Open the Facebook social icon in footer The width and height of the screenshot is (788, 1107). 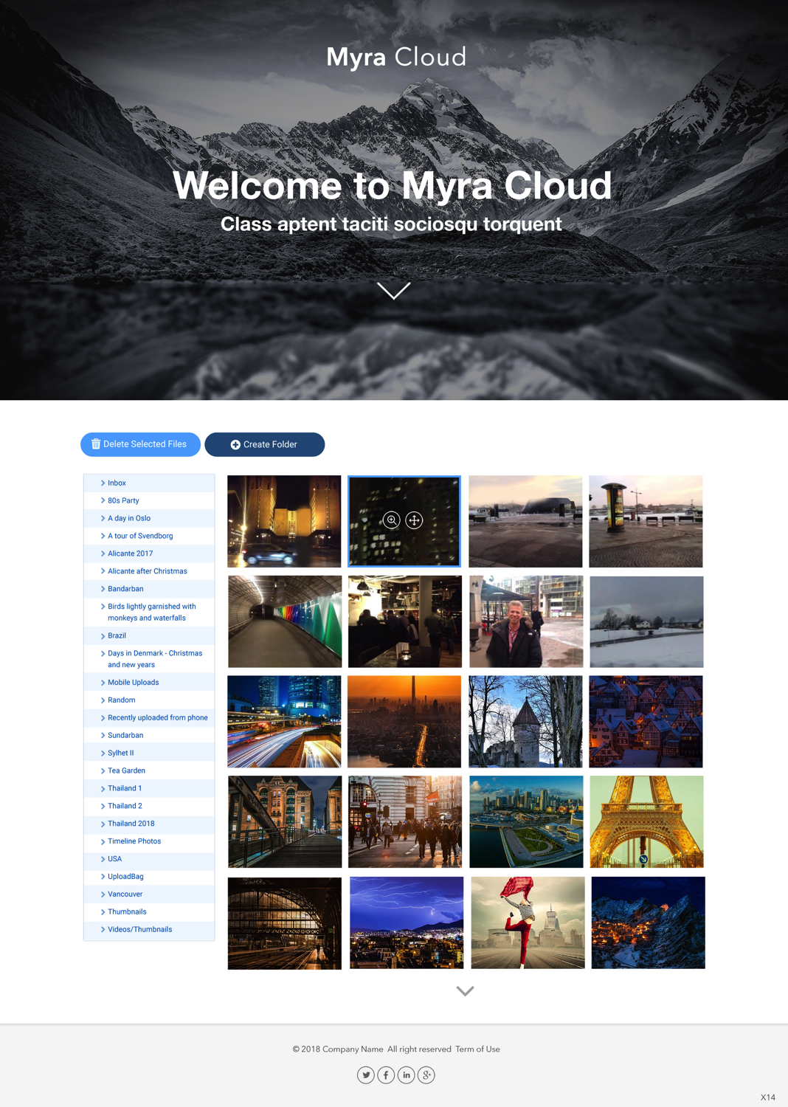[386, 1075]
